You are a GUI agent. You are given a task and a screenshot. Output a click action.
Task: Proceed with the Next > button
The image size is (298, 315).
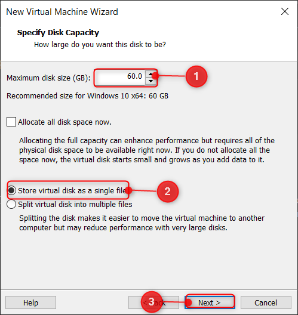(210, 302)
